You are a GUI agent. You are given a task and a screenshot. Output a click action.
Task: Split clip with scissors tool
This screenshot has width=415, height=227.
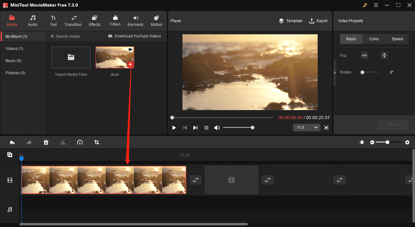(63, 142)
